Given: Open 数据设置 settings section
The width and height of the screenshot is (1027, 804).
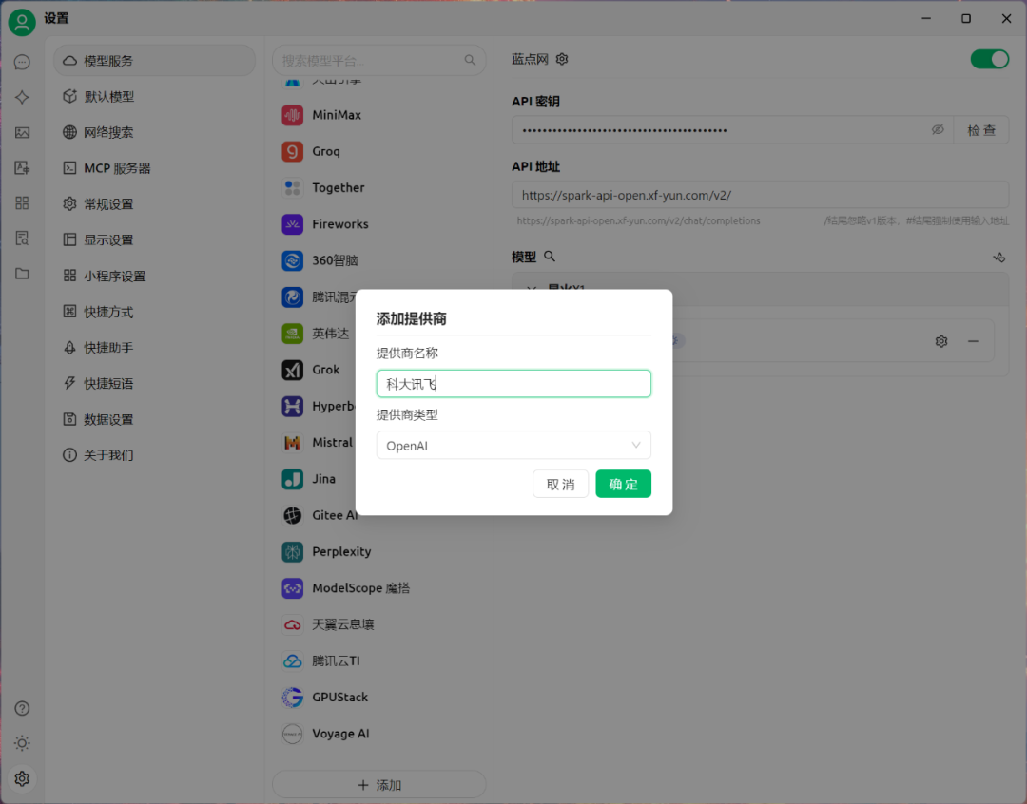Looking at the screenshot, I should point(155,420).
